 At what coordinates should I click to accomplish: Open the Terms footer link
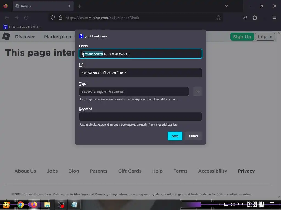180,171
